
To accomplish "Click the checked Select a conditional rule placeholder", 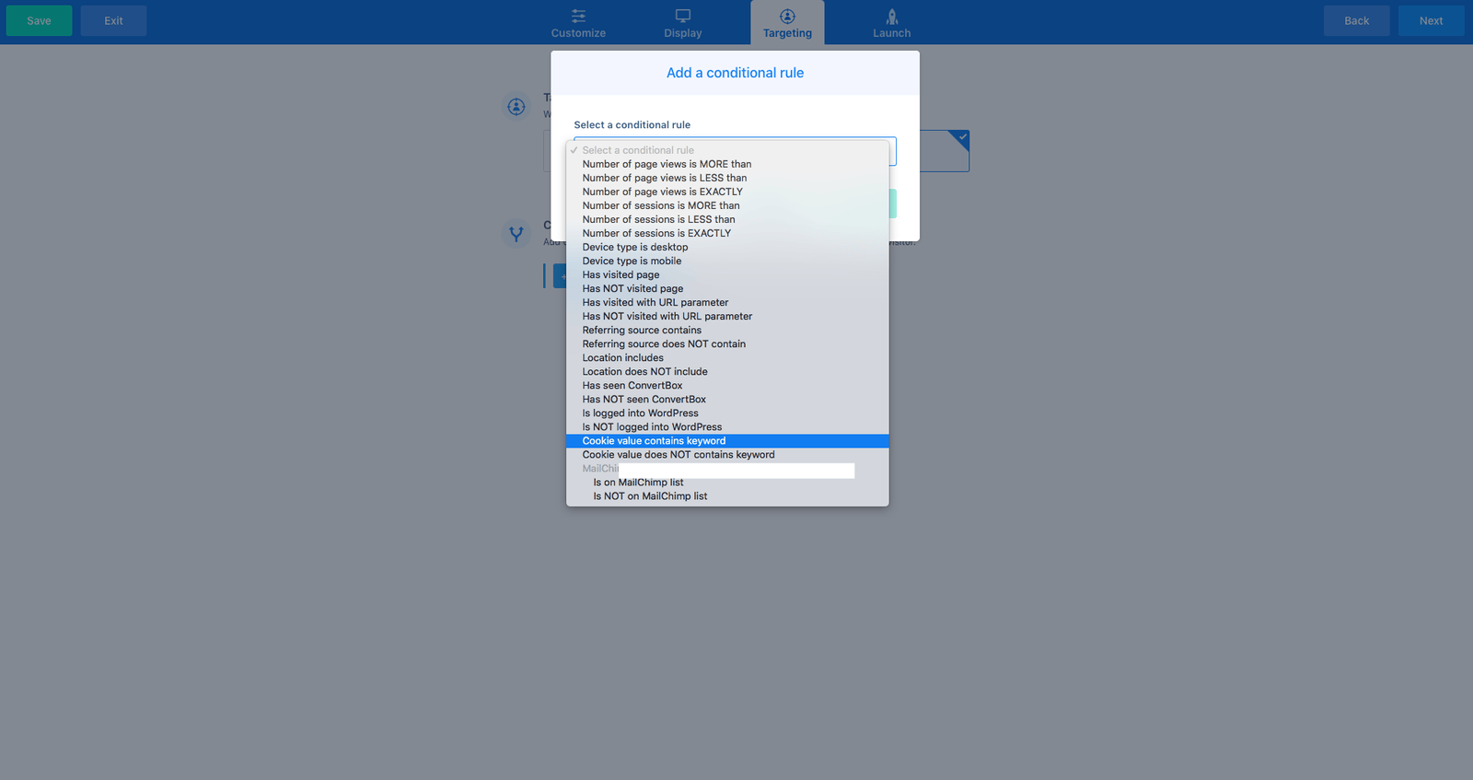I will click(x=727, y=150).
